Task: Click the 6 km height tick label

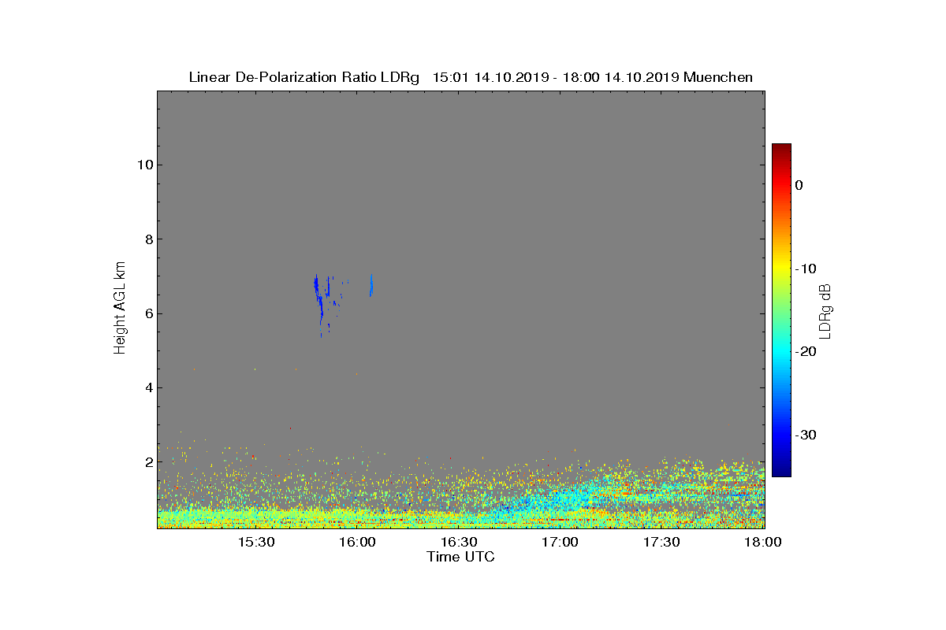Action: click(x=146, y=313)
